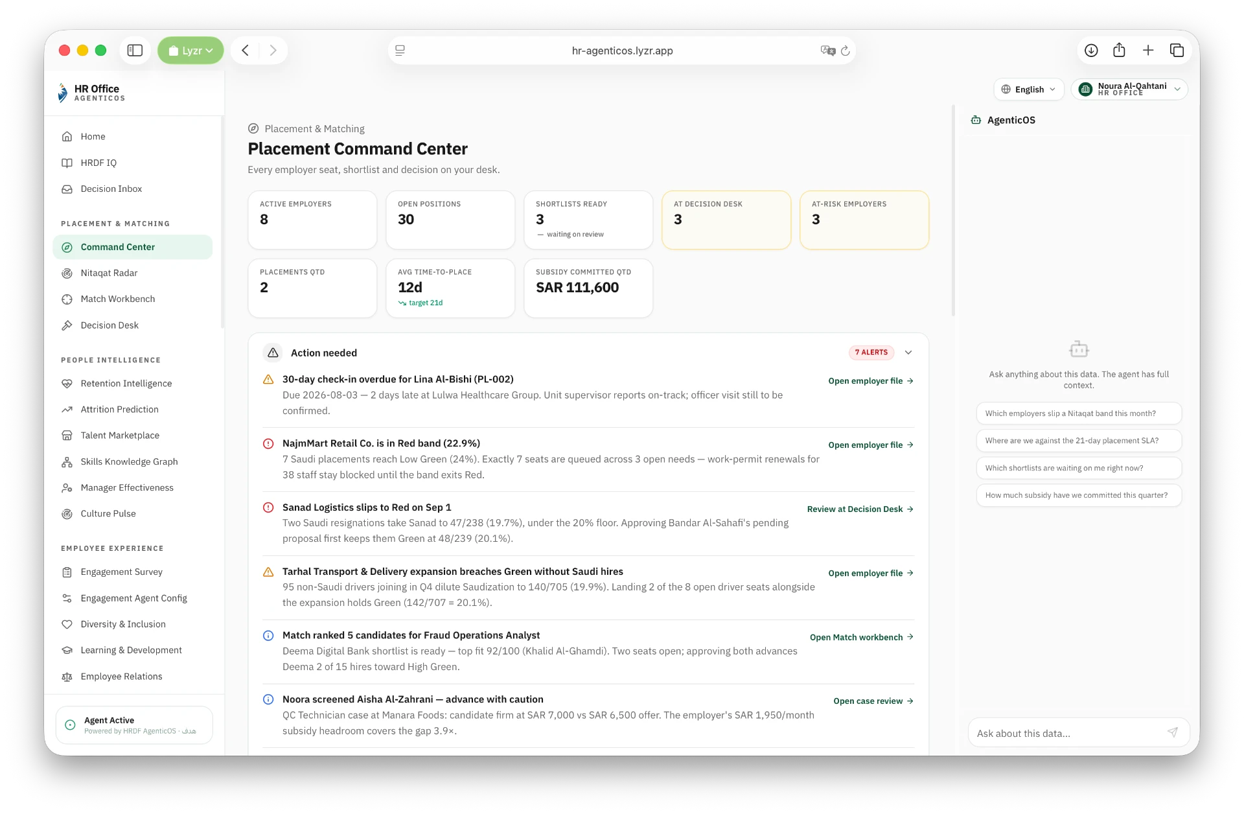Open a new tab with plus icon

[x=1148, y=51]
